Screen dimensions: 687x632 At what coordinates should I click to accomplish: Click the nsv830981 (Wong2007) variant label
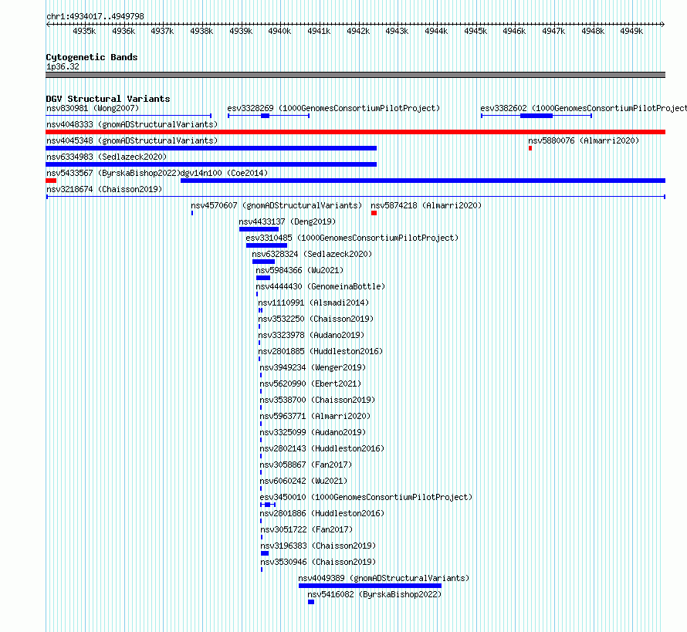pos(93,108)
